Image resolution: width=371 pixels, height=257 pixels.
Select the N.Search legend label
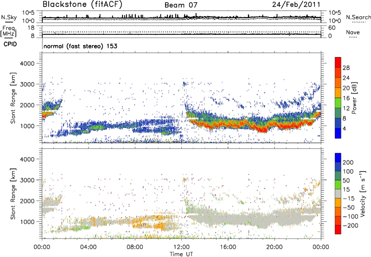pyautogui.click(x=358, y=17)
